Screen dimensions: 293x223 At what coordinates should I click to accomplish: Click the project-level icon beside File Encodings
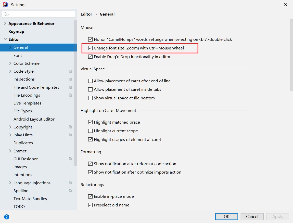pyautogui.click(x=70, y=95)
